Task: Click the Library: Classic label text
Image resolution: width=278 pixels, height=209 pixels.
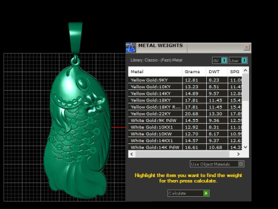Action: pyautogui.click(x=156, y=60)
